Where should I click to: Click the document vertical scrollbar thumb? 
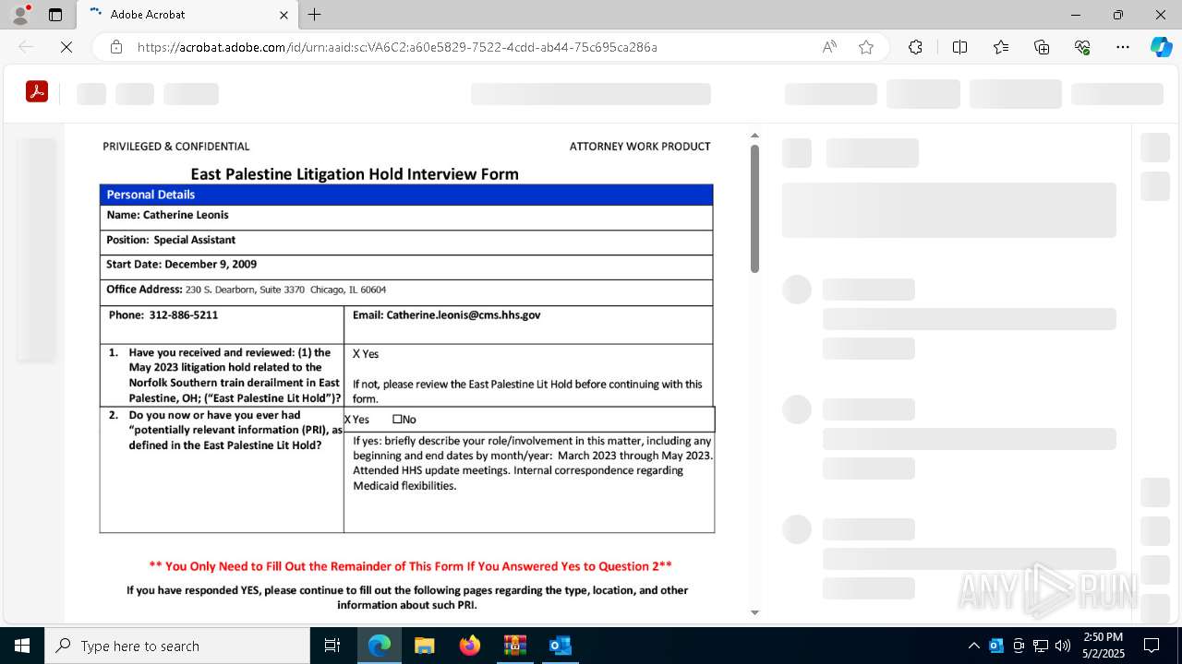[754, 208]
